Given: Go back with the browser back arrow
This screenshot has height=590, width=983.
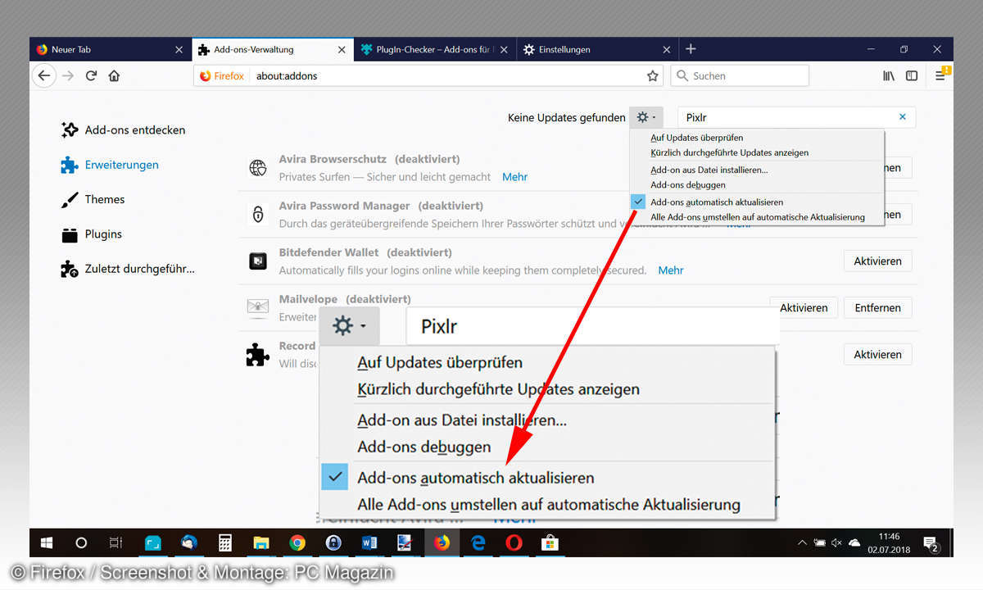Looking at the screenshot, I should click(x=43, y=75).
